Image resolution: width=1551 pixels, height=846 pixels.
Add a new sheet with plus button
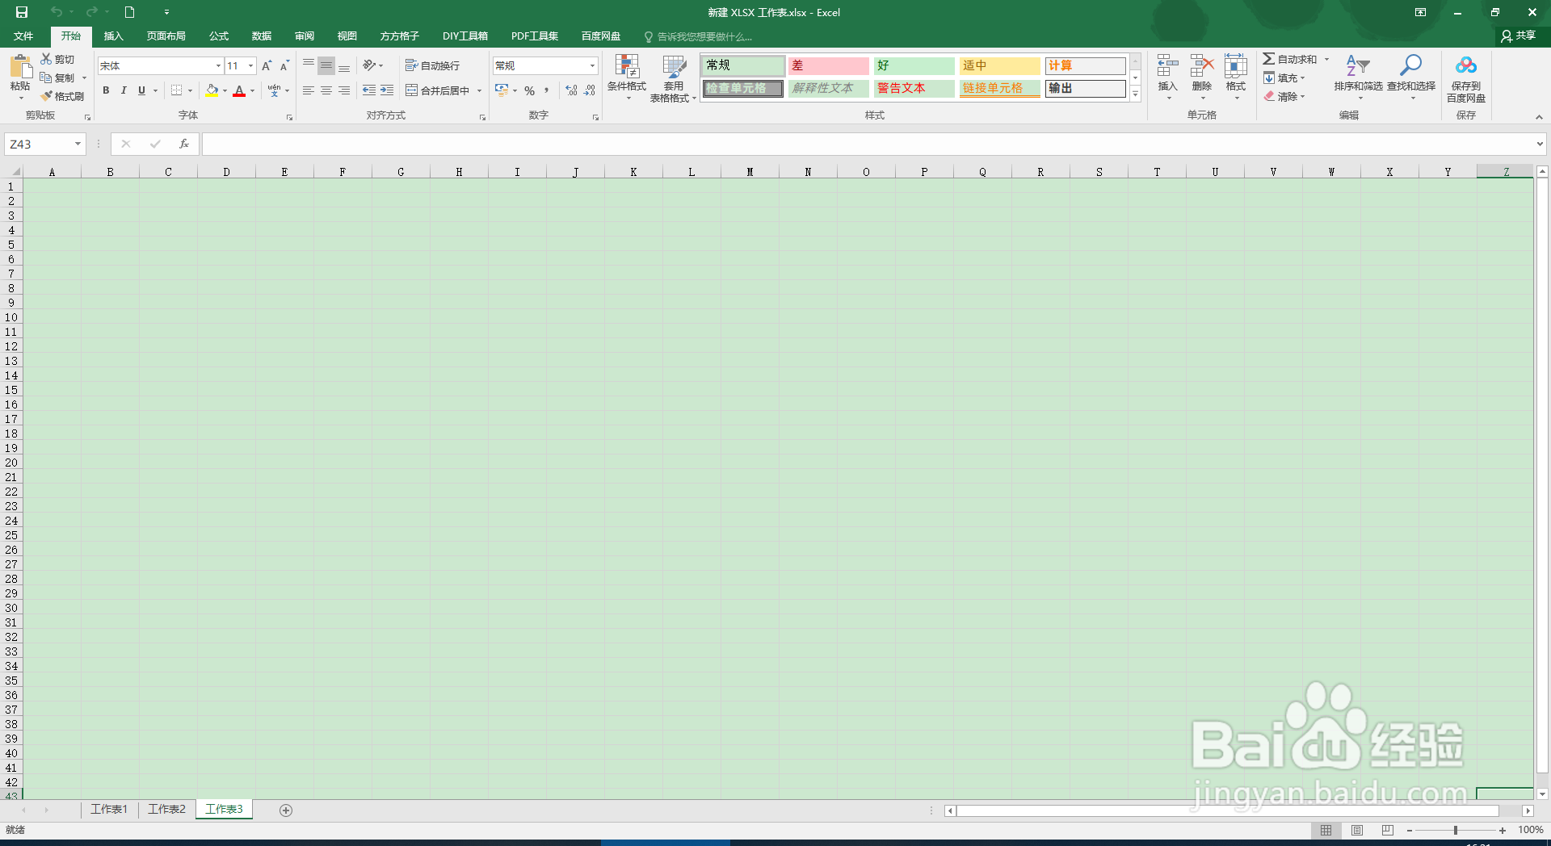click(286, 810)
